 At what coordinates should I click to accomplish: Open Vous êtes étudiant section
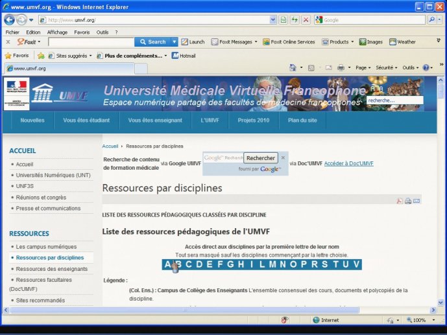point(86,120)
